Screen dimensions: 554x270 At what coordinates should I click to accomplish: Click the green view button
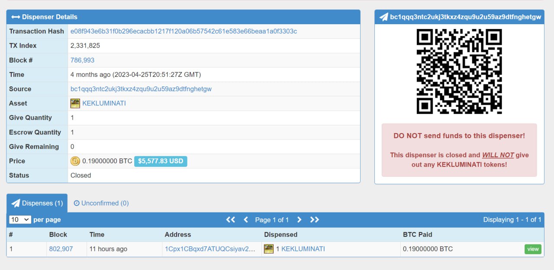(533, 249)
